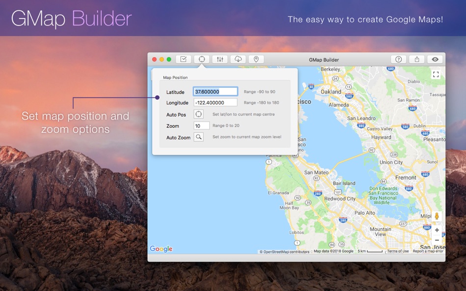
Task: Click the Redwood City map label
Action: click(x=340, y=198)
